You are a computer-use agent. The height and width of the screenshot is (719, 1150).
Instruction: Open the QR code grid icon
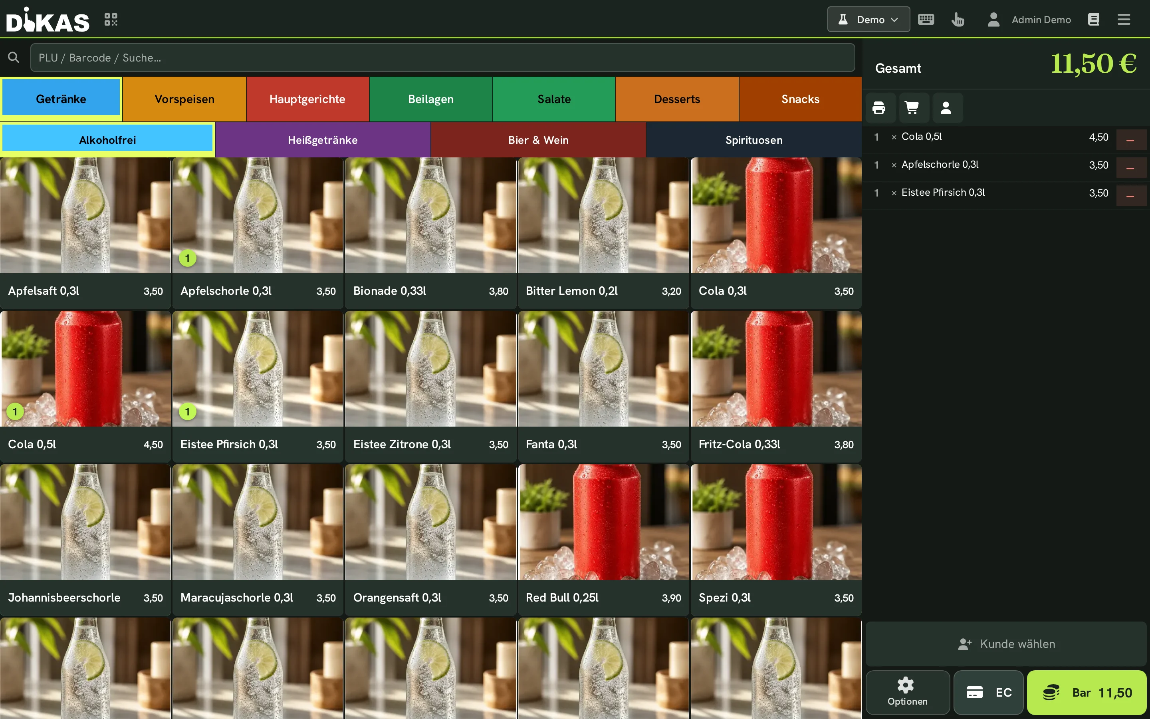click(111, 20)
